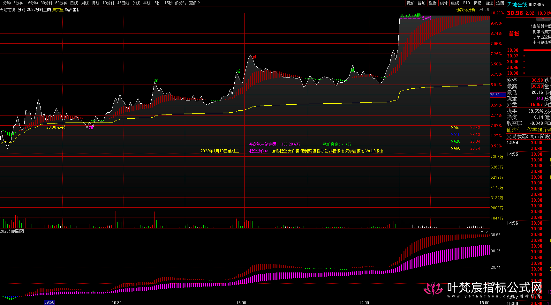551x305 pixels.
Task: Open the sub-chart dropdown triangle menu
Action: point(482,232)
